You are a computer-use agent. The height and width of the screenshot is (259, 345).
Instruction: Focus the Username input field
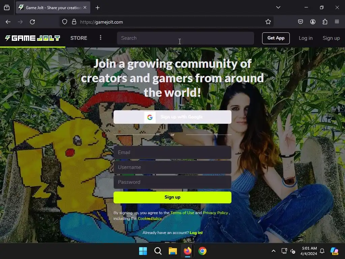tap(172, 167)
